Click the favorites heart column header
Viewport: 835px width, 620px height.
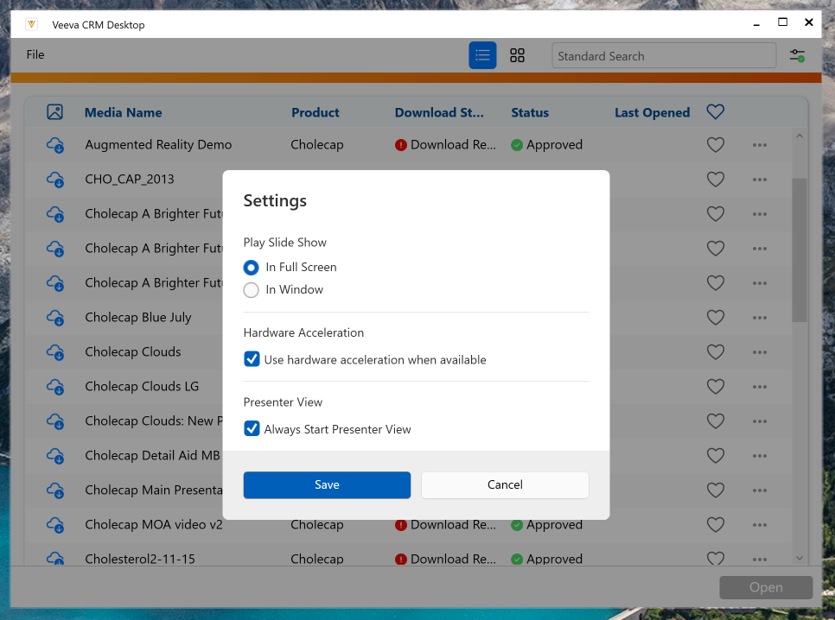pos(715,112)
